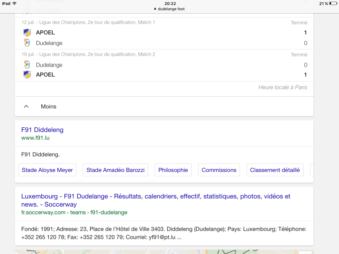Select the Philosophie sitelink chip
This screenshot has width=339, height=254.
(x=173, y=170)
